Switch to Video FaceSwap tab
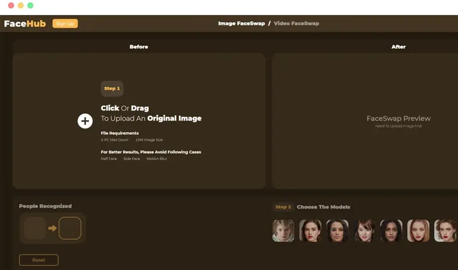This screenshot has height=270, width=458. pos(296,24)
